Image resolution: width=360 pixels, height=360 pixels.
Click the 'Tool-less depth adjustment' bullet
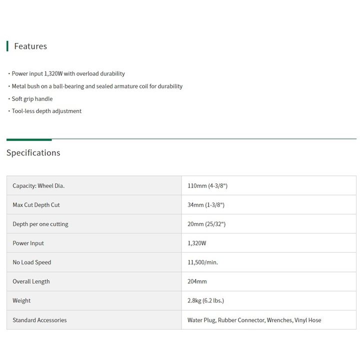[46, 111]
